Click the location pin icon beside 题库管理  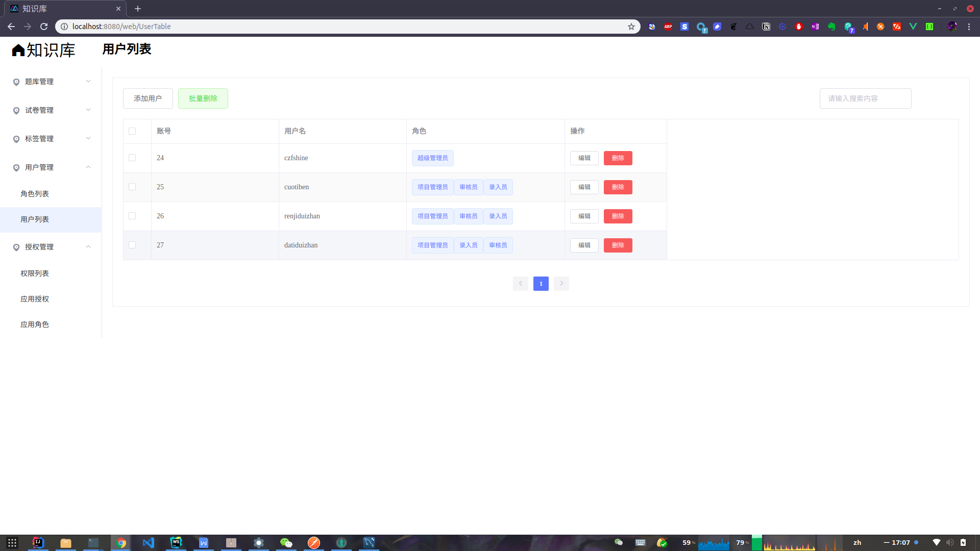click(16, 82)
